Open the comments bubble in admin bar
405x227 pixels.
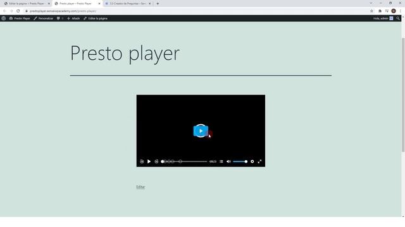pyautogui.click(x=60, y=18)
